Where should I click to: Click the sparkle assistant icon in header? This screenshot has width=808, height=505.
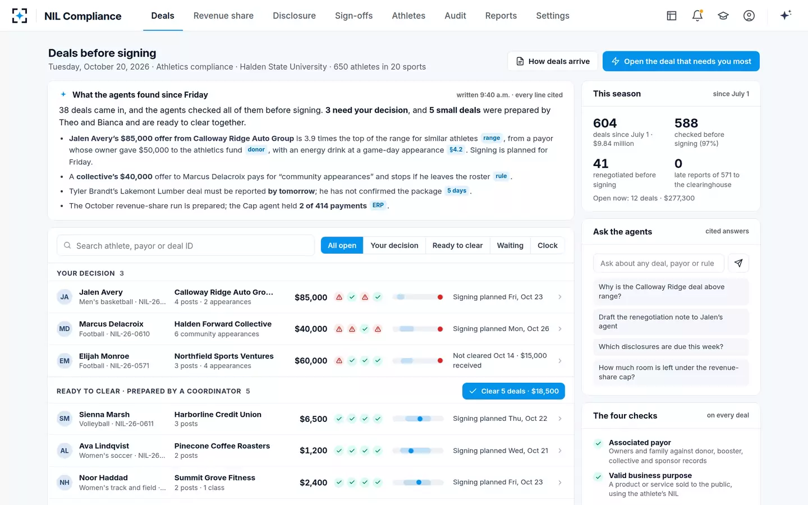pyautogui.click(x=786, y=15)
